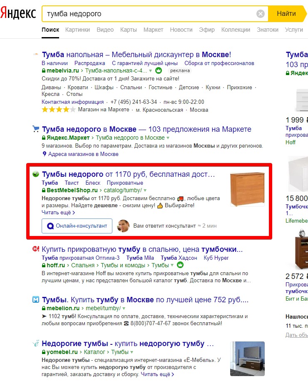Open the Прикроватные sitelink
Viewport: 308px width, 389px height.
[x=125, y=183]
